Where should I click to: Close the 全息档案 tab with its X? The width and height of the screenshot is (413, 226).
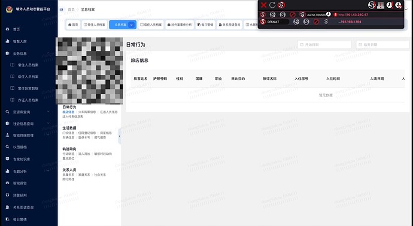point(132,25)
